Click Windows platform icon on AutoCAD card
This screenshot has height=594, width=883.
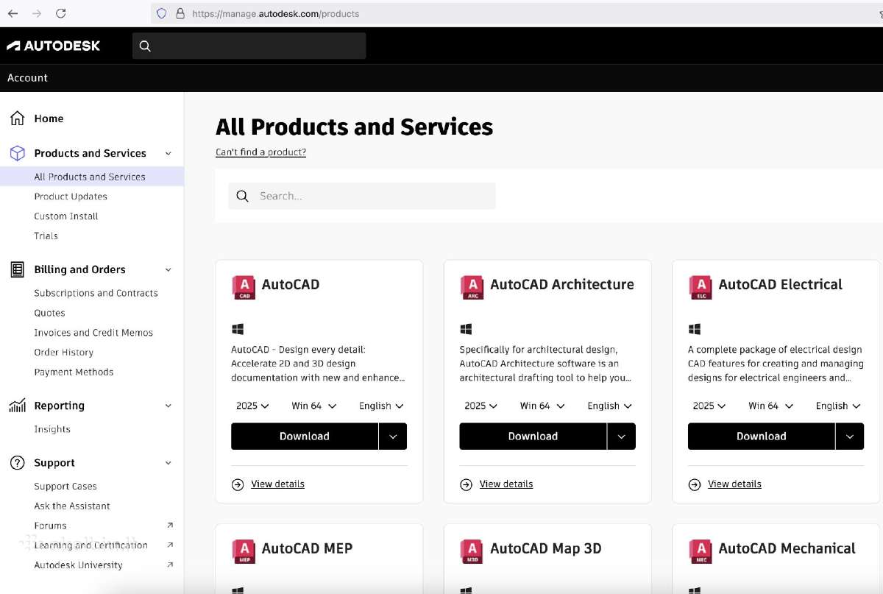[238, 329]
